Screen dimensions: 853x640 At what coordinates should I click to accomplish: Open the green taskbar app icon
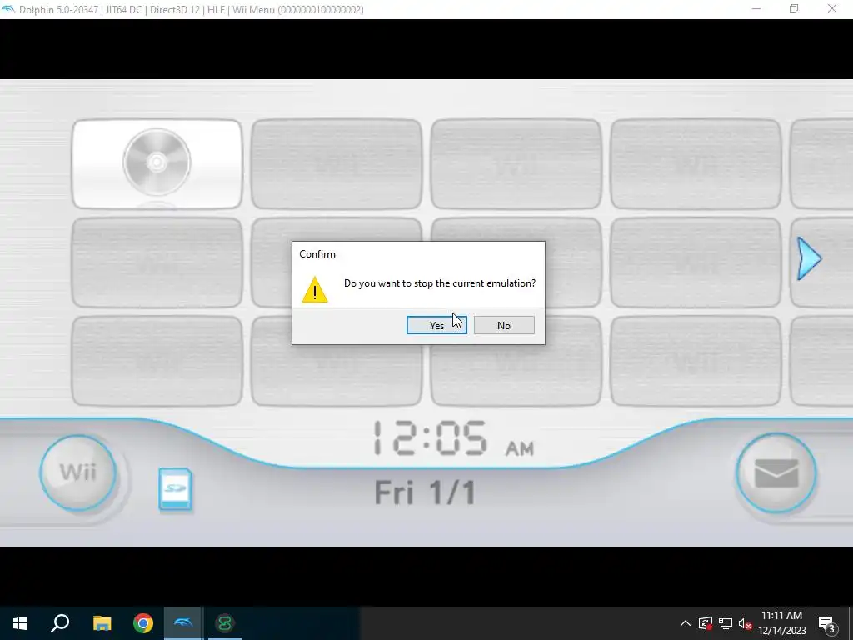click(225, 623)
